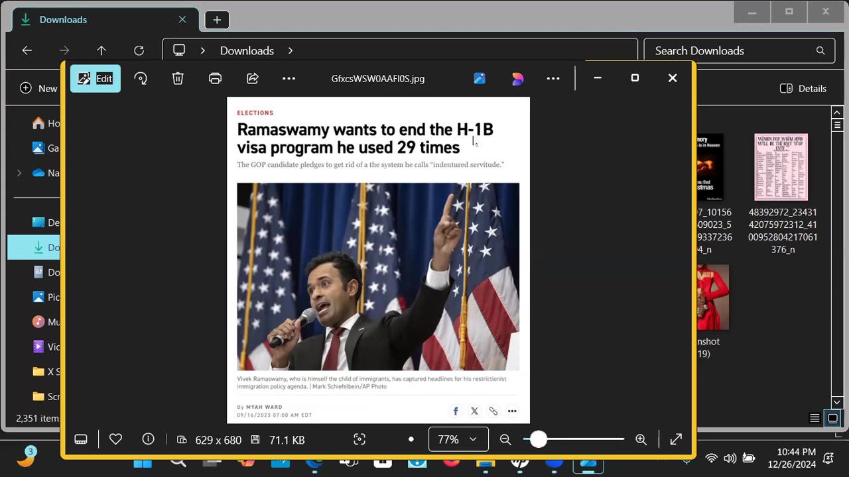
Task: Click the 2,351 items status text
Action: tap(38, 419)
